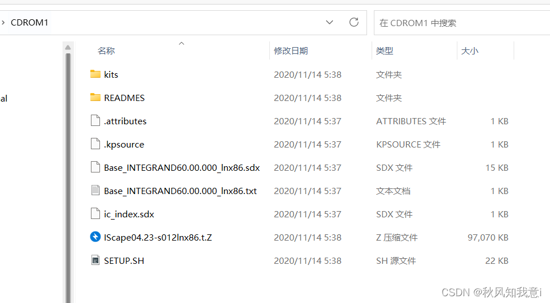Click the SH 源文件 type cell
Viewport: 550px width, 303px height.
click(x=396, y=260)
